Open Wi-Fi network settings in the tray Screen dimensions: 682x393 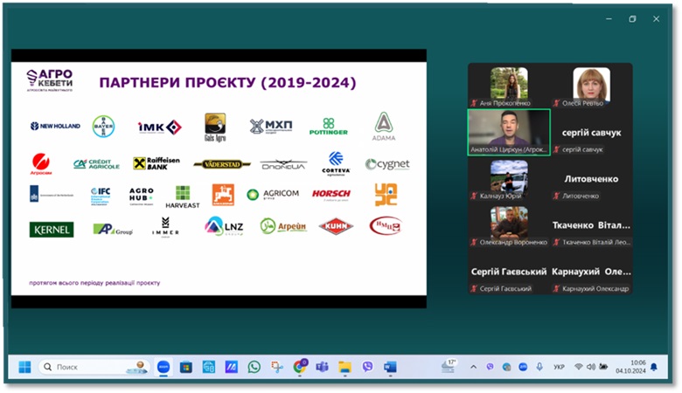578,367
